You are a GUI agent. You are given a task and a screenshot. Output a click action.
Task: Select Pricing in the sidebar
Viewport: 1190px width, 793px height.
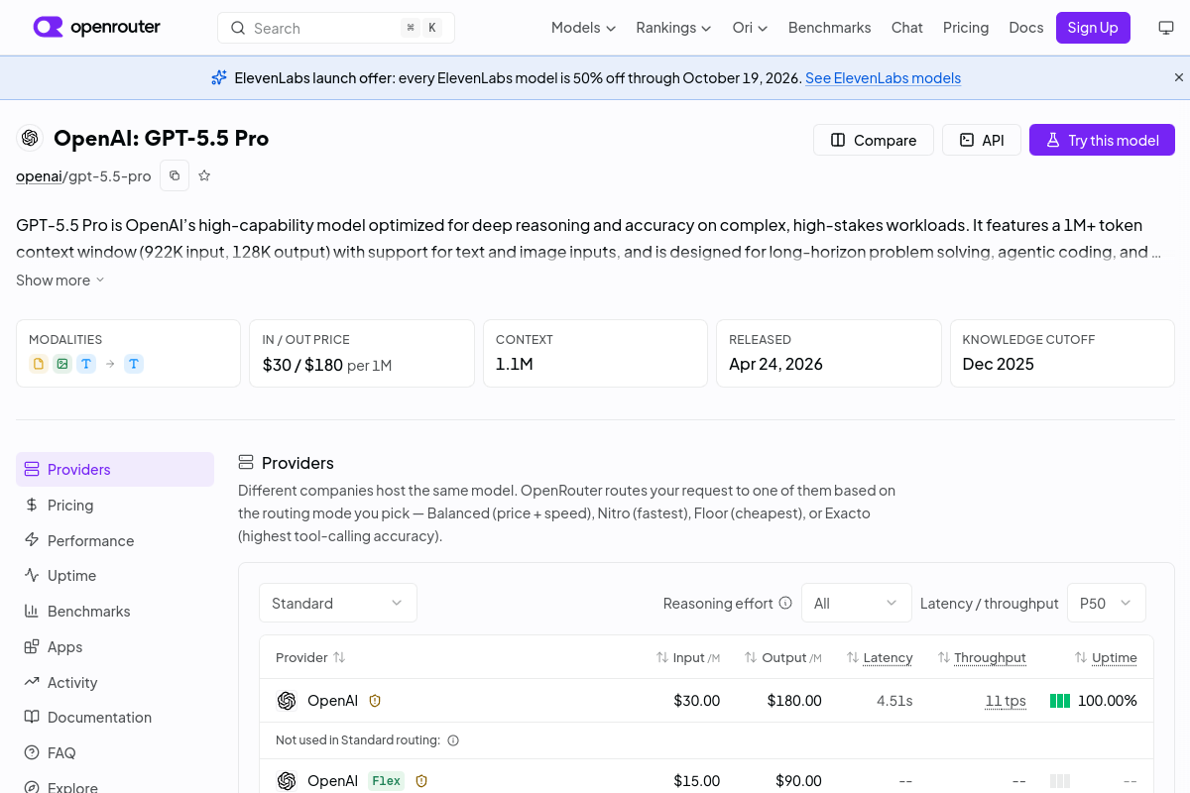[x=115, y=505]
